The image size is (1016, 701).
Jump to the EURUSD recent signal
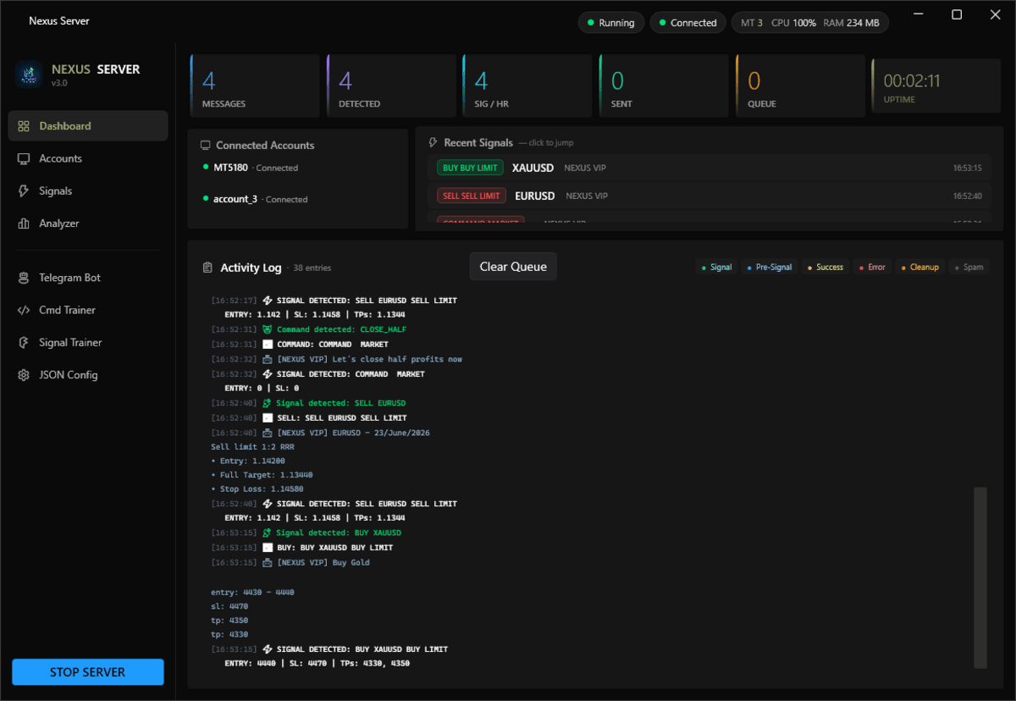(710, 196)
